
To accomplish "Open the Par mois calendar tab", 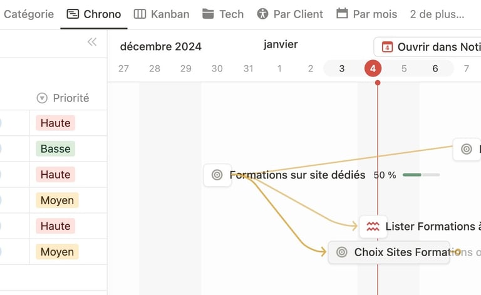I will point(366,14).
